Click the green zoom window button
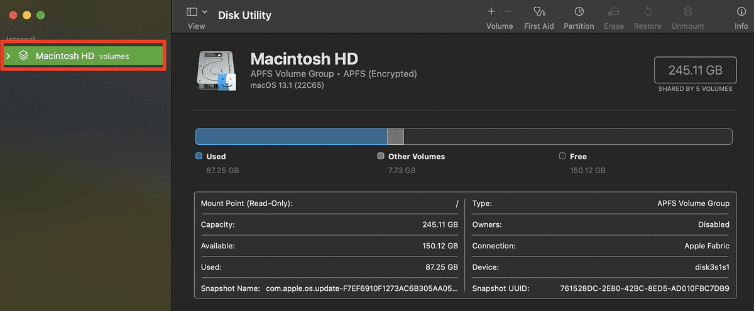754x311 pixels. coord(40,14)
